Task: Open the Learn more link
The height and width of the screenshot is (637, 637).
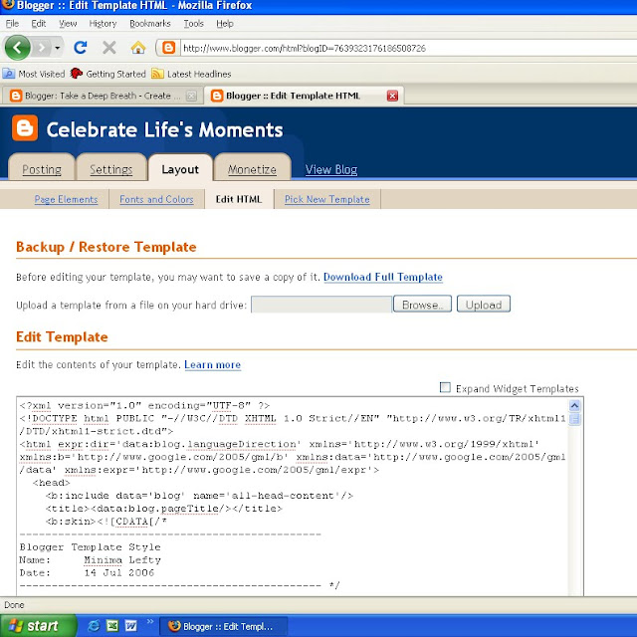Action: [x=212, y=364]
